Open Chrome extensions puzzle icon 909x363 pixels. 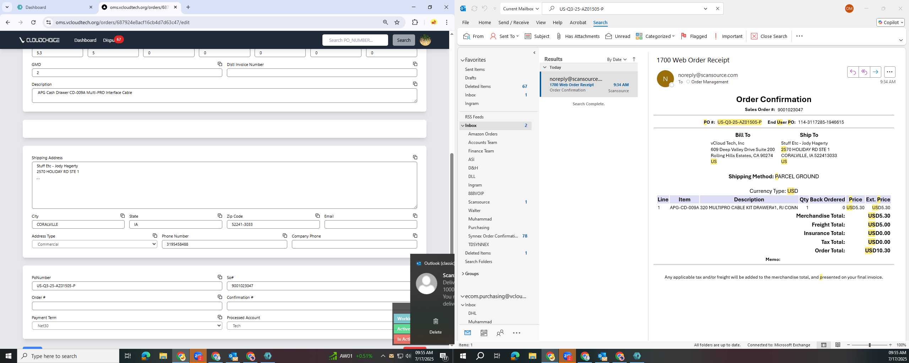pos(415,22)
